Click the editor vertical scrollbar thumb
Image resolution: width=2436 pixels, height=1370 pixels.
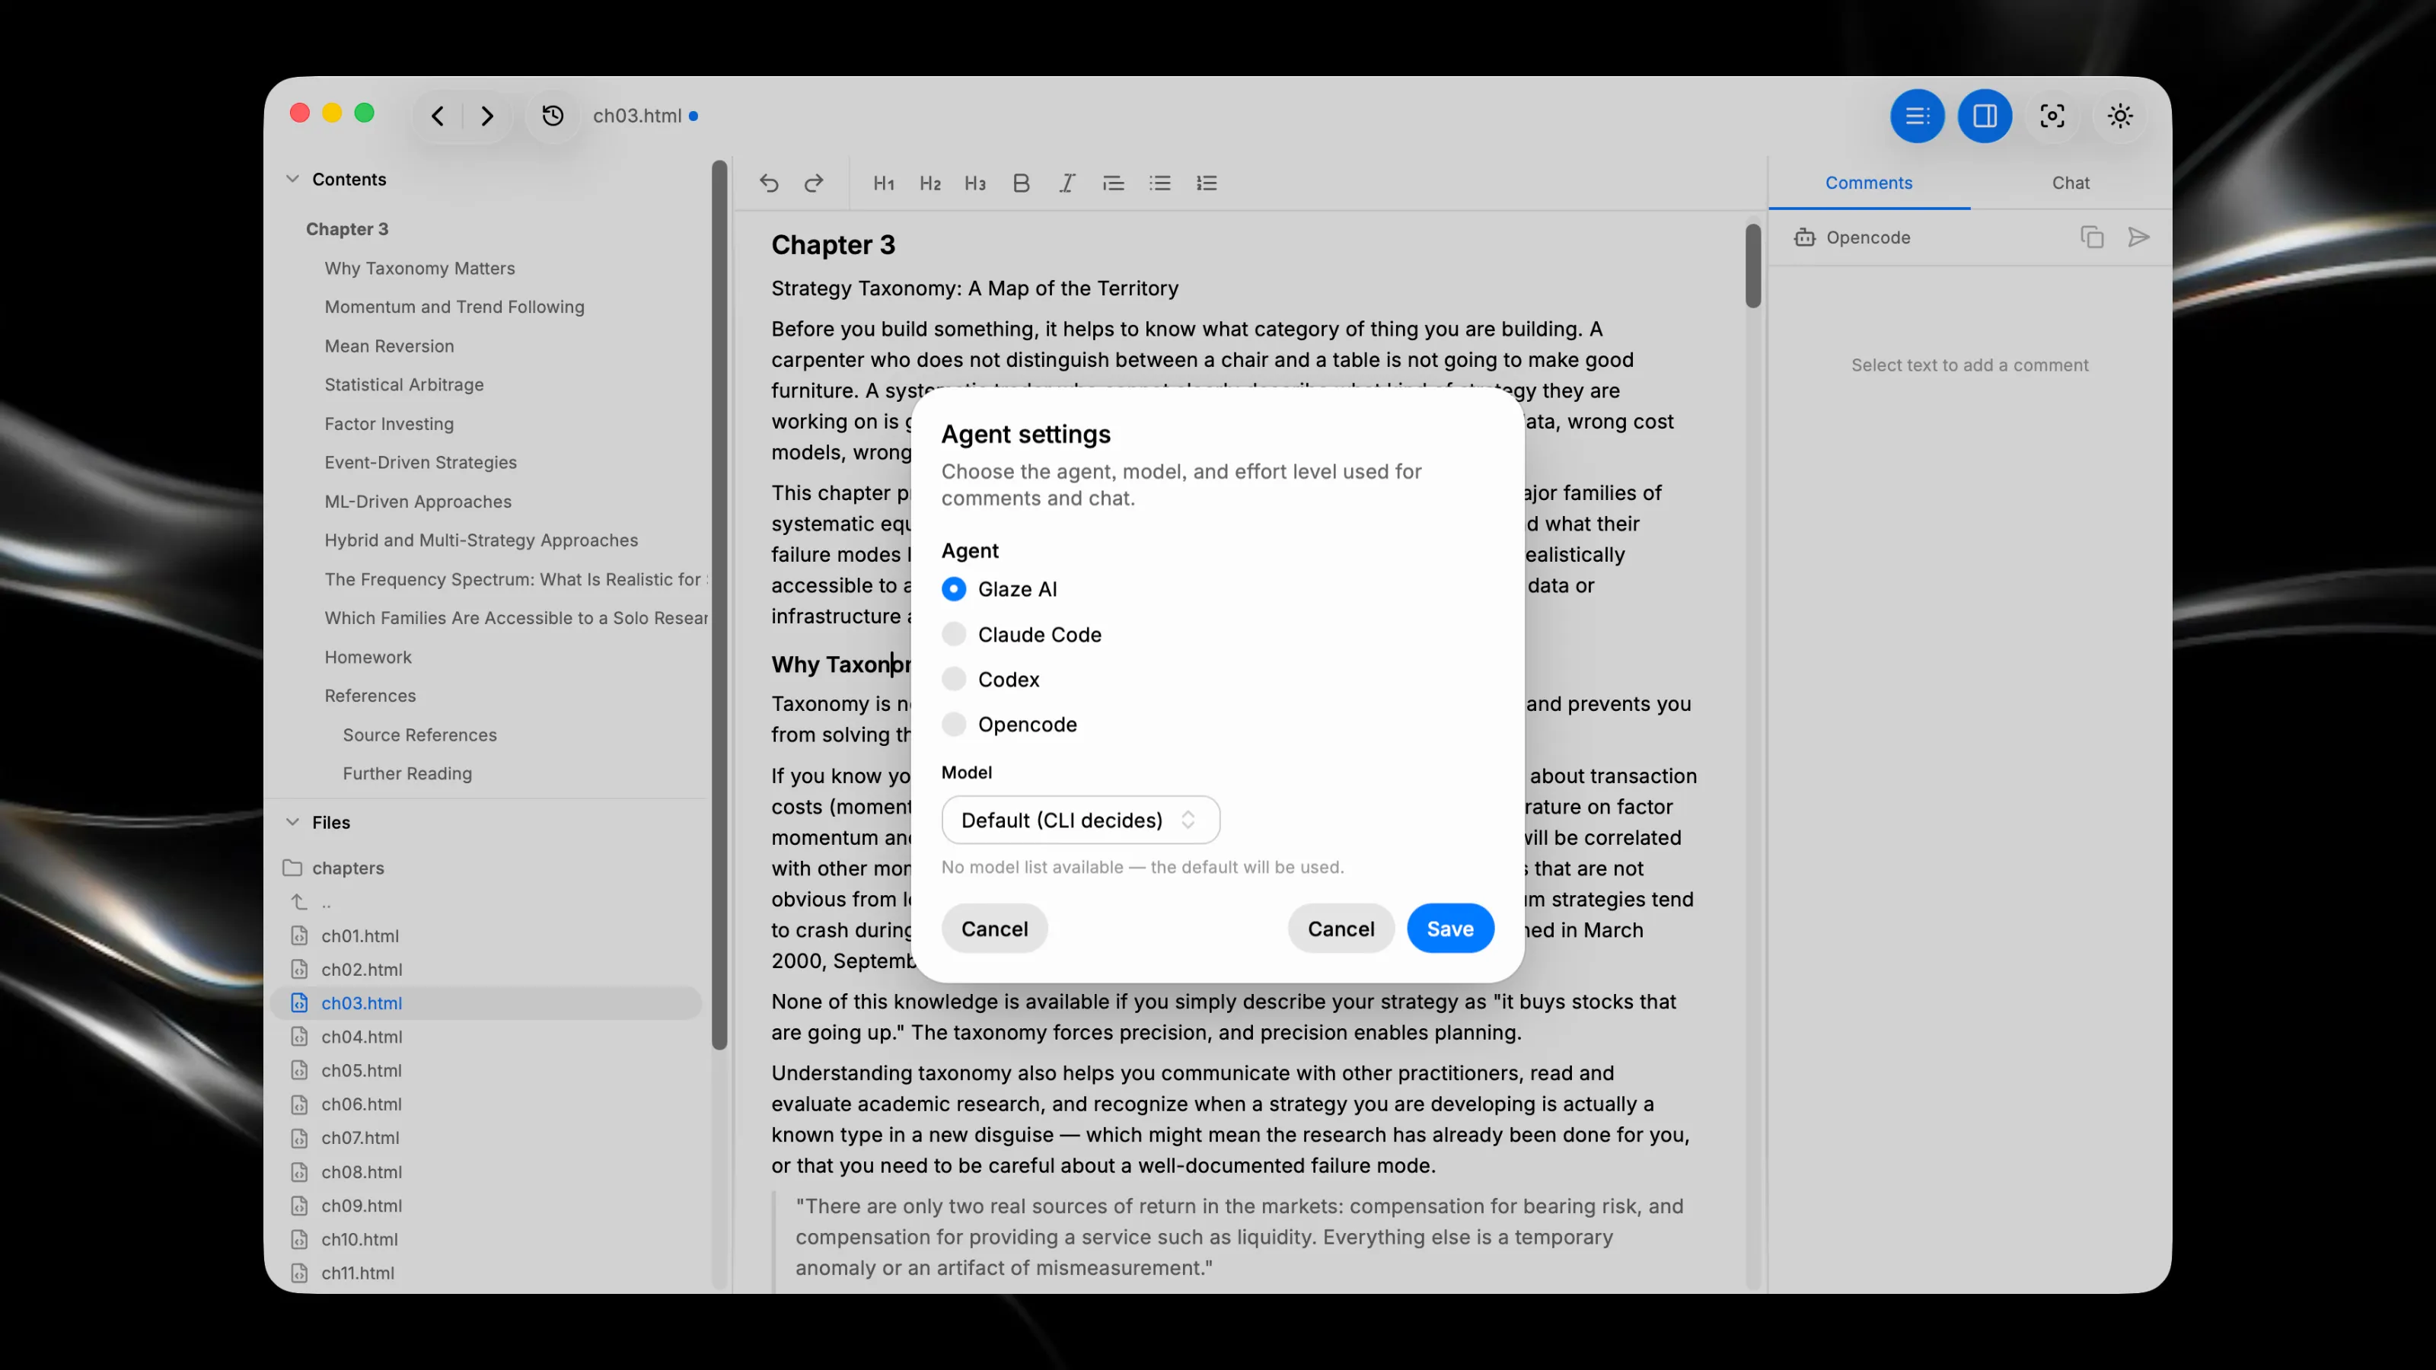(x=1752, y=266)
